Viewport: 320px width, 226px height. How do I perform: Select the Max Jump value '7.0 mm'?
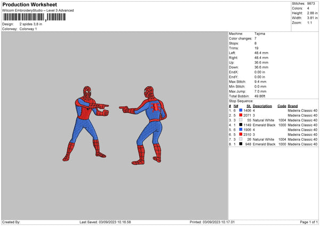pyautogui.click(x=260, y=91)
